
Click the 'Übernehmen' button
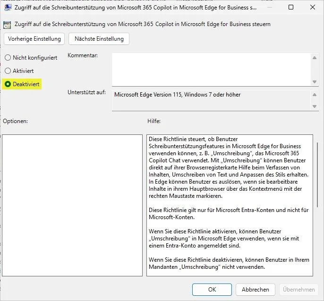click(x=298, y=290)
